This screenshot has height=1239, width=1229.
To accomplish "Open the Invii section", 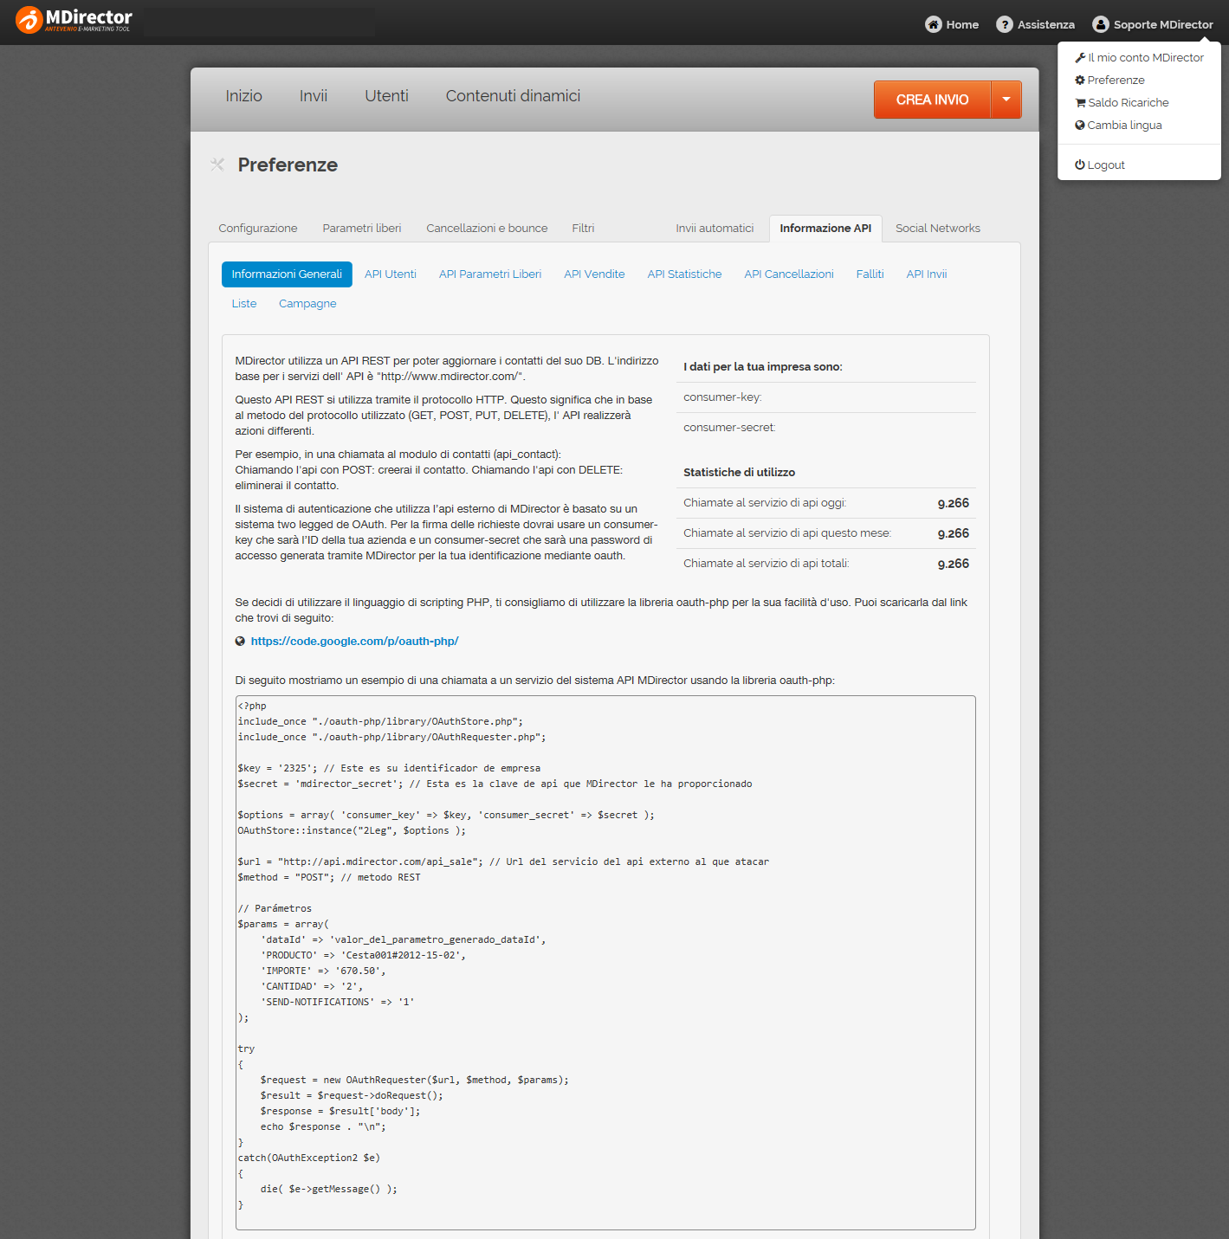I will coord(314,96).
